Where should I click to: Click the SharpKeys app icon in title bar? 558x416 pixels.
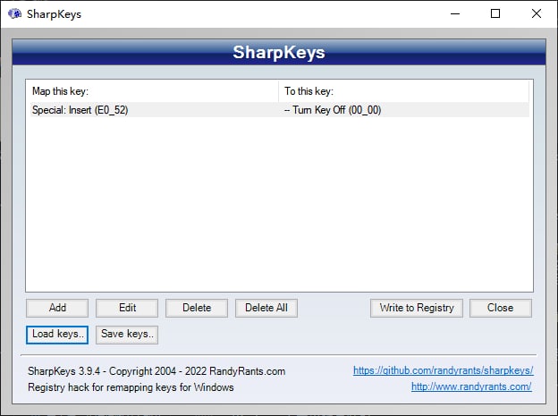click(15, 14)
